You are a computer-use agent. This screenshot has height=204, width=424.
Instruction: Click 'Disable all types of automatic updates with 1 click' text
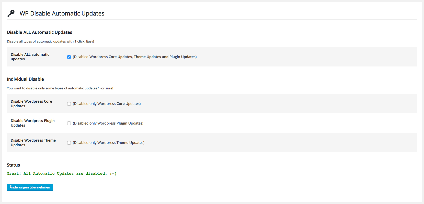(50, 41)
